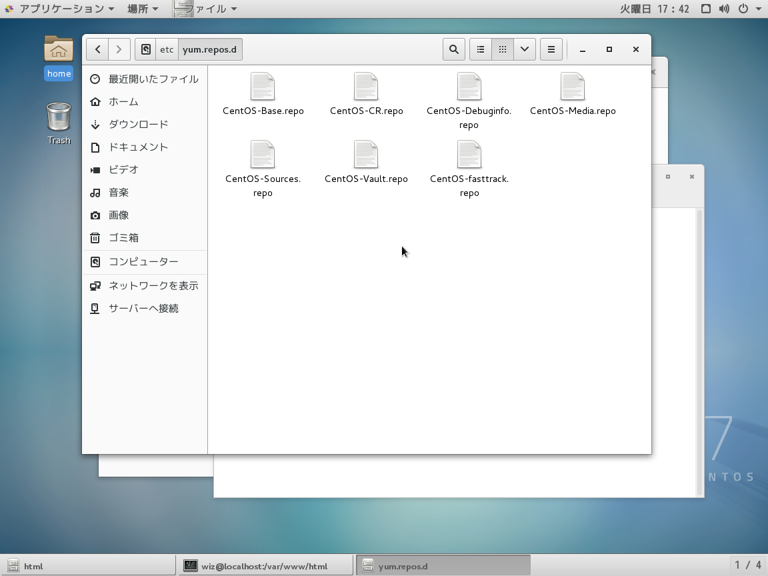
Task: Select the Trash desktop icon
Action: (x=59, y=123)
